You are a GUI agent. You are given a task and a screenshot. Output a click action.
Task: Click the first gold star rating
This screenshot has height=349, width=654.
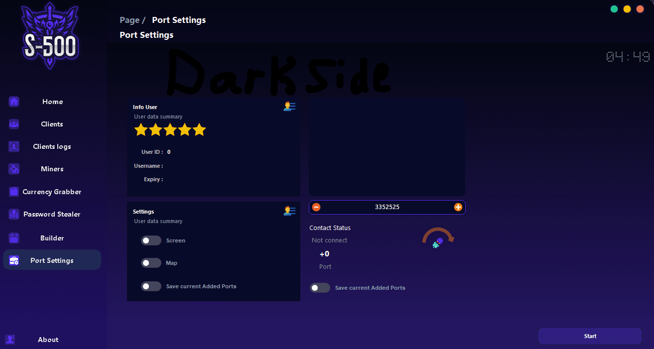[x=141, y=129]
